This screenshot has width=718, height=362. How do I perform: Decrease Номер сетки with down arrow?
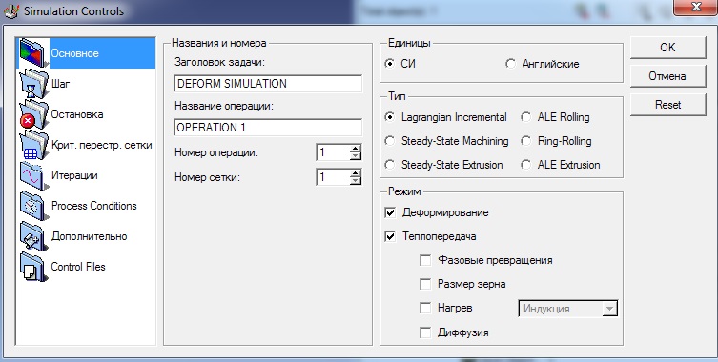356,181
